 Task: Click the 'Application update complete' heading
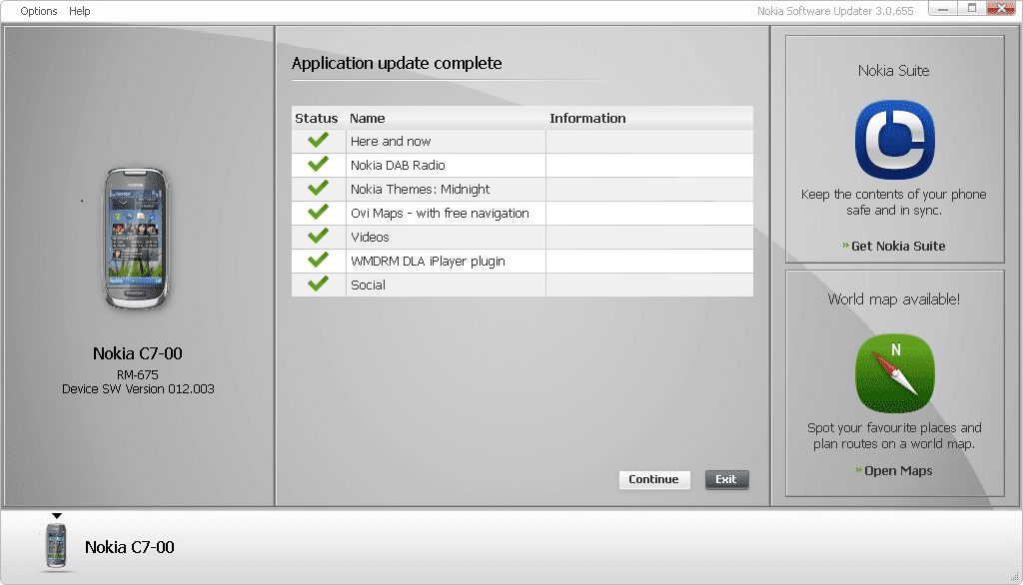click(x=397, y=63)
